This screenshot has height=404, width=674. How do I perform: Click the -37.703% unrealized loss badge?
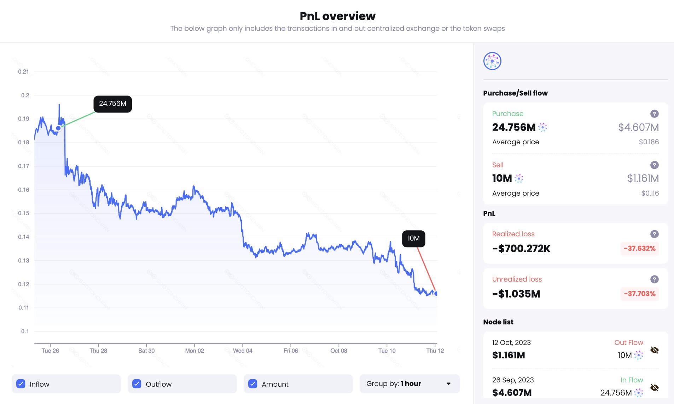pos(639,294)
